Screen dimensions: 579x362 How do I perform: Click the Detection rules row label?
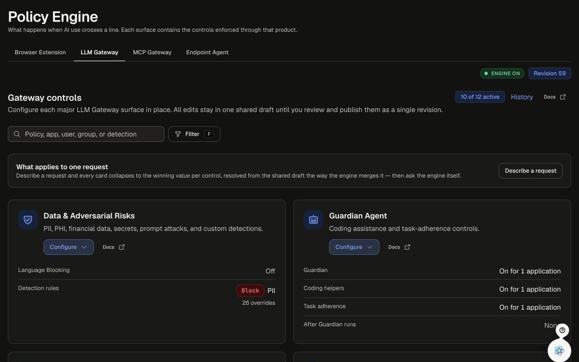[x=39, y=288]
